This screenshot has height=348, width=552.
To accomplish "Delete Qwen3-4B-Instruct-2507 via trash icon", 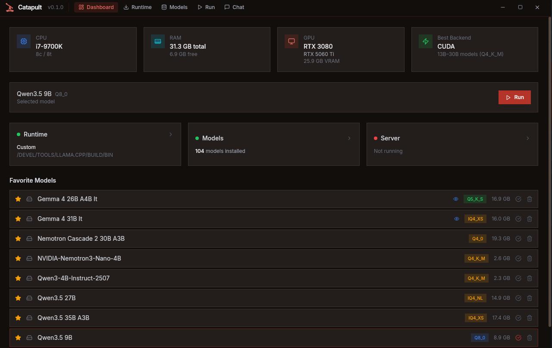I will 530,278.
